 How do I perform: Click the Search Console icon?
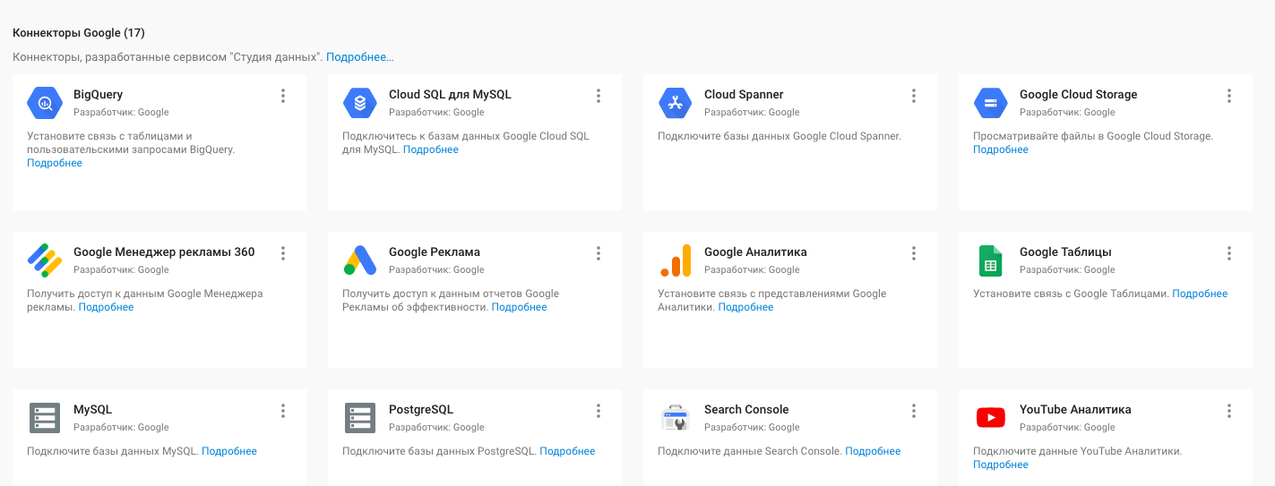point(675,418)
